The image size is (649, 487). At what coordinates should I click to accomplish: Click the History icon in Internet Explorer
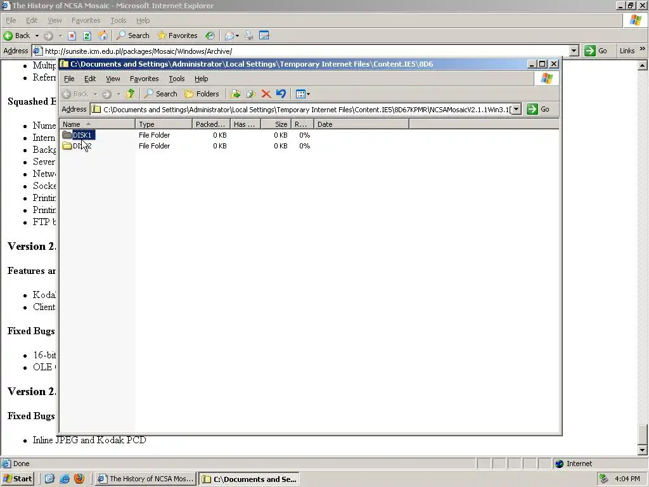pyautogui.click(x=210, y=36)
